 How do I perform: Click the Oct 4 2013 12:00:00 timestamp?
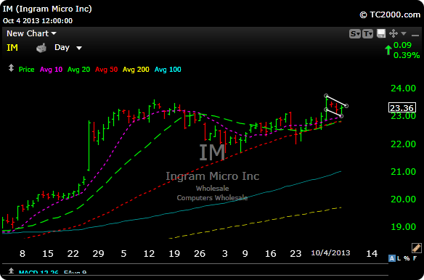[x=38, y=21]
